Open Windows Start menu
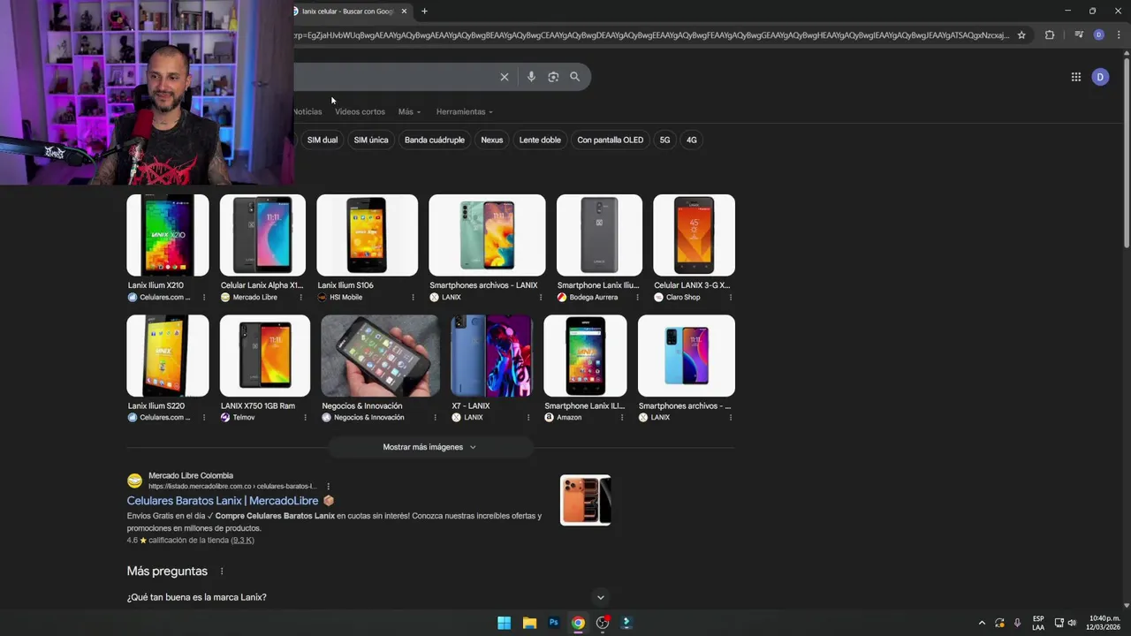1131x636 pixels. coord(504,623)
